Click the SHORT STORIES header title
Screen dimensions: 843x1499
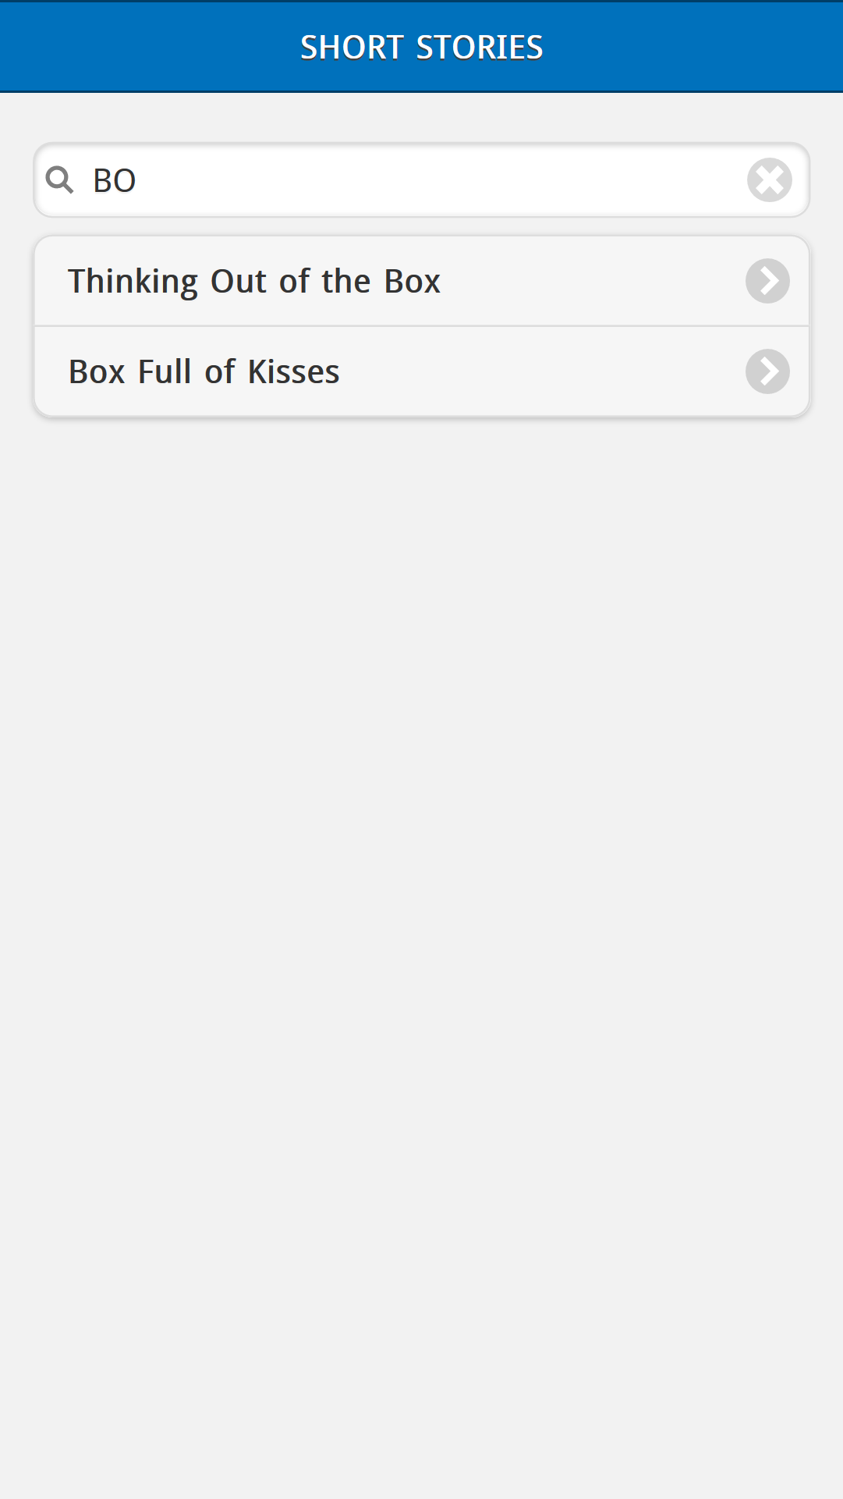421,47
